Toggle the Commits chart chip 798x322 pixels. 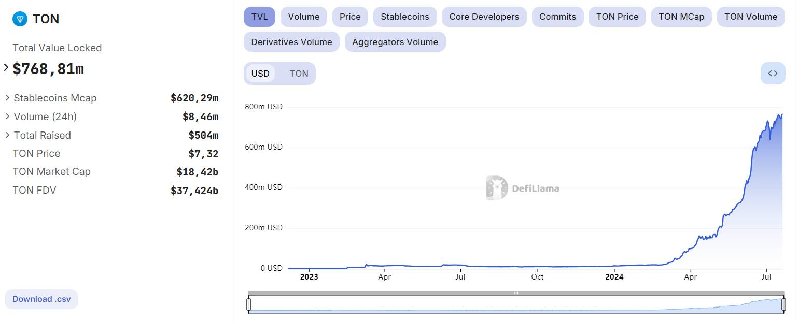click(x=557, y=17)
